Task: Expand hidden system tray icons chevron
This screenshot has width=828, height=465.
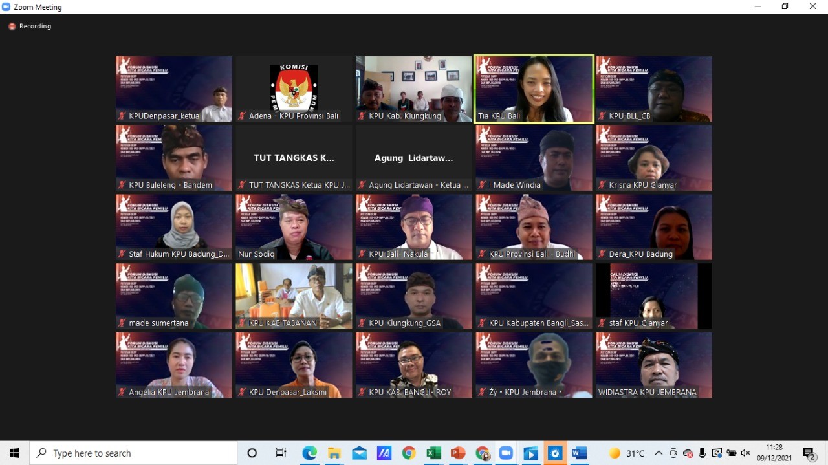Action: 659,453
